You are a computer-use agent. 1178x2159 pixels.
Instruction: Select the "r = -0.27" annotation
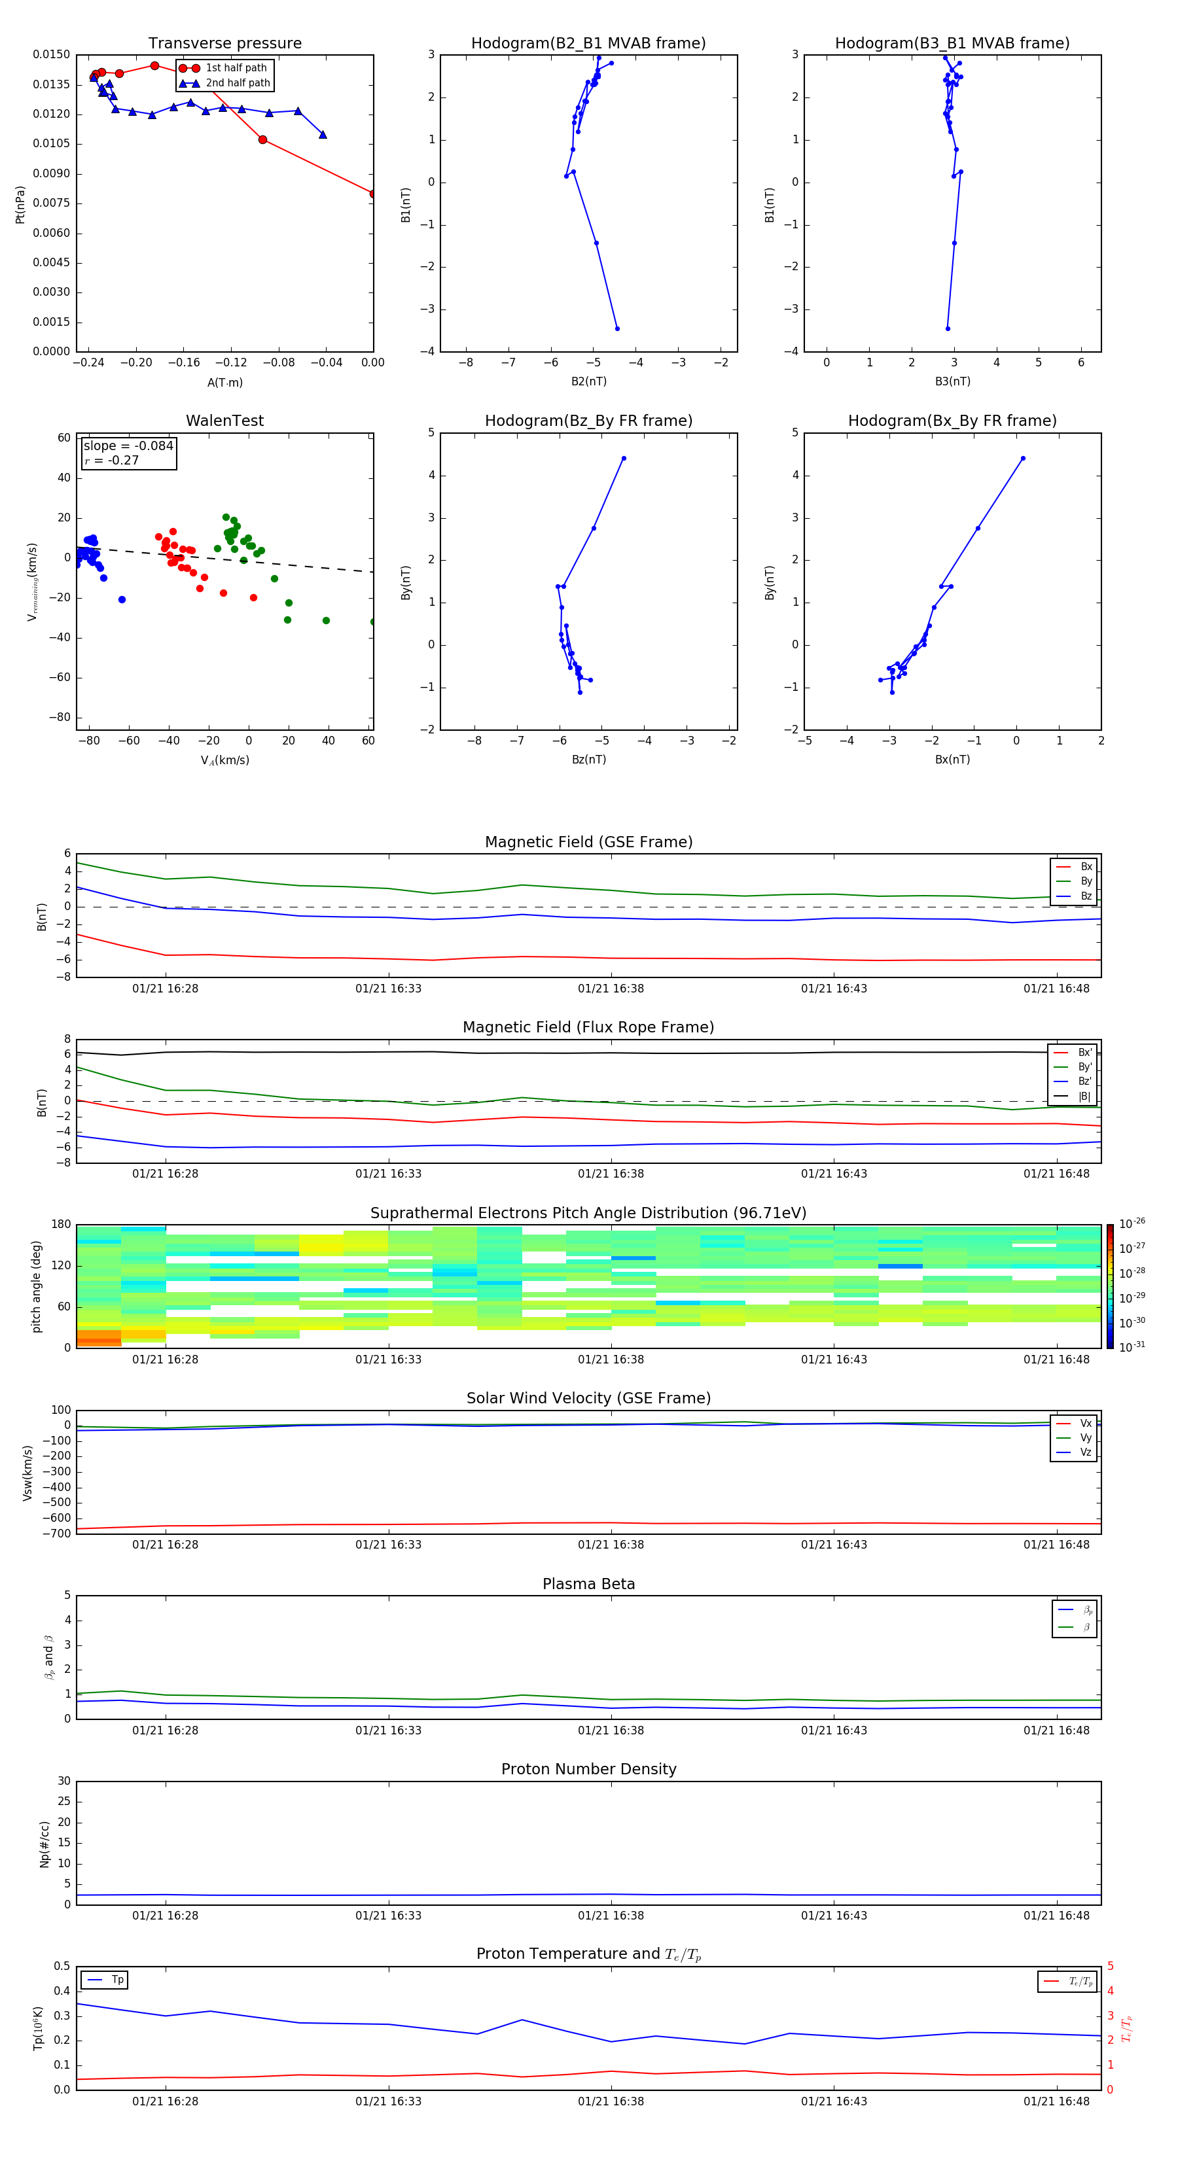(111, 460)
